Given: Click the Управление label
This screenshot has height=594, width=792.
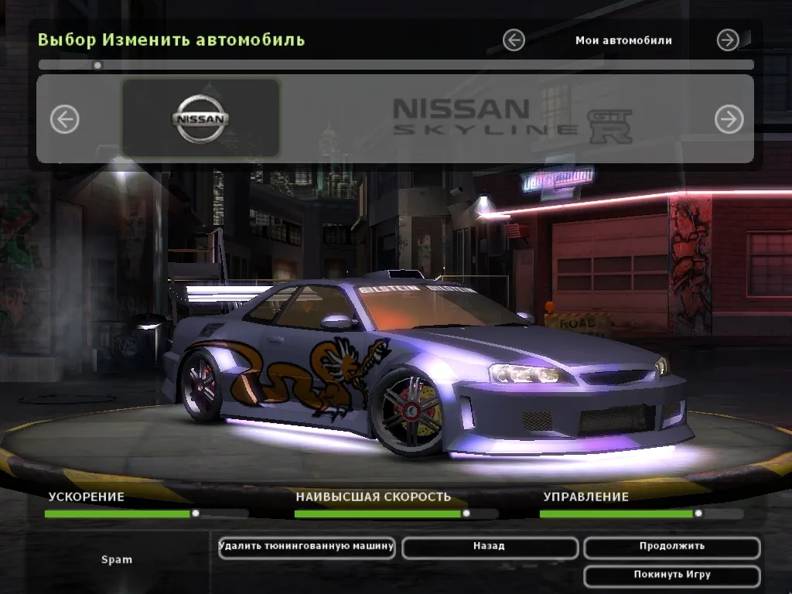Looking at the screenshot, I should 586,497.
